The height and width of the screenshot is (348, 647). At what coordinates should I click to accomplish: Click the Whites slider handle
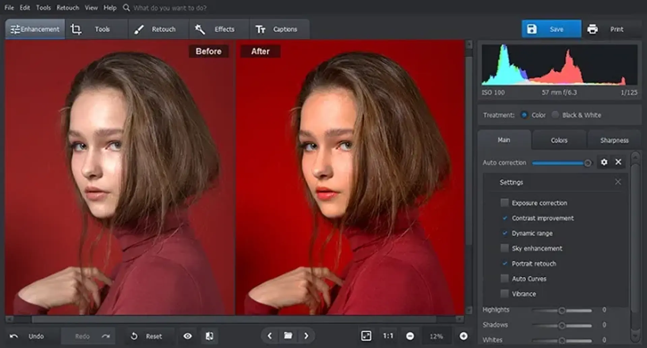coord(562,341)
